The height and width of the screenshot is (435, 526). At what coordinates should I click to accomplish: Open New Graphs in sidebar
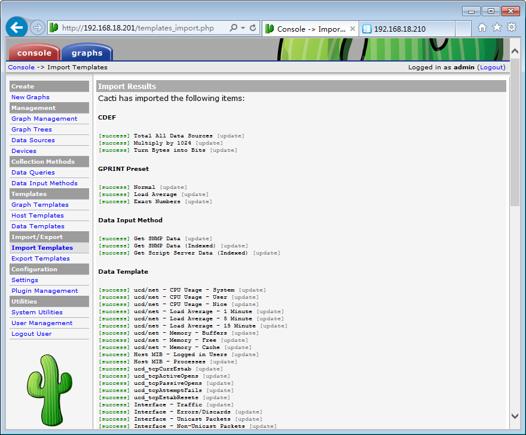(30, 97)
